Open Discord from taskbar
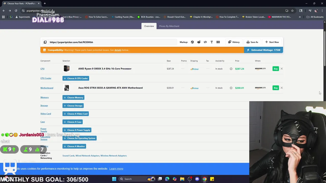Image resolution: width=326 pixels, height=183 pixels. click(197, 179)
